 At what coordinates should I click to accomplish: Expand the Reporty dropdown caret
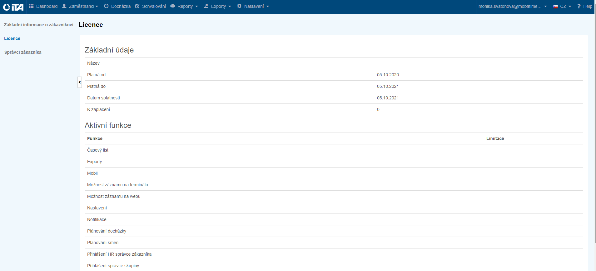(196, 7)
